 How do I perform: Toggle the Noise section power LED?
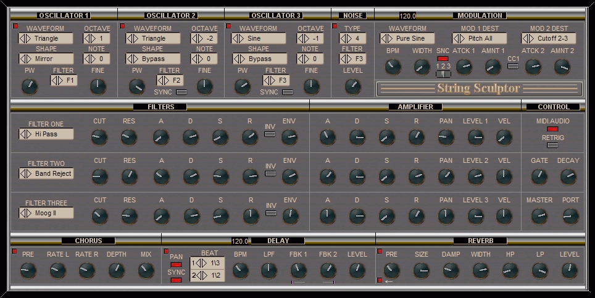tap(335, 26)
